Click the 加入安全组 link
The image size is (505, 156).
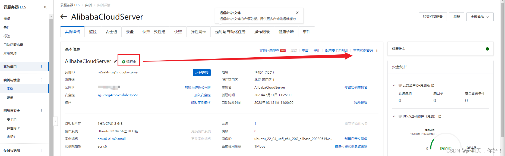pos(202,95)
